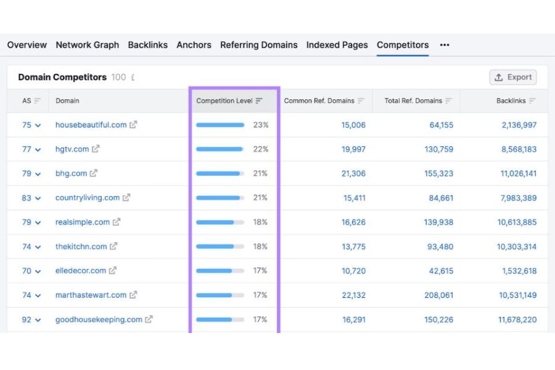Go to Indexed Pages tab

[337, 45]
